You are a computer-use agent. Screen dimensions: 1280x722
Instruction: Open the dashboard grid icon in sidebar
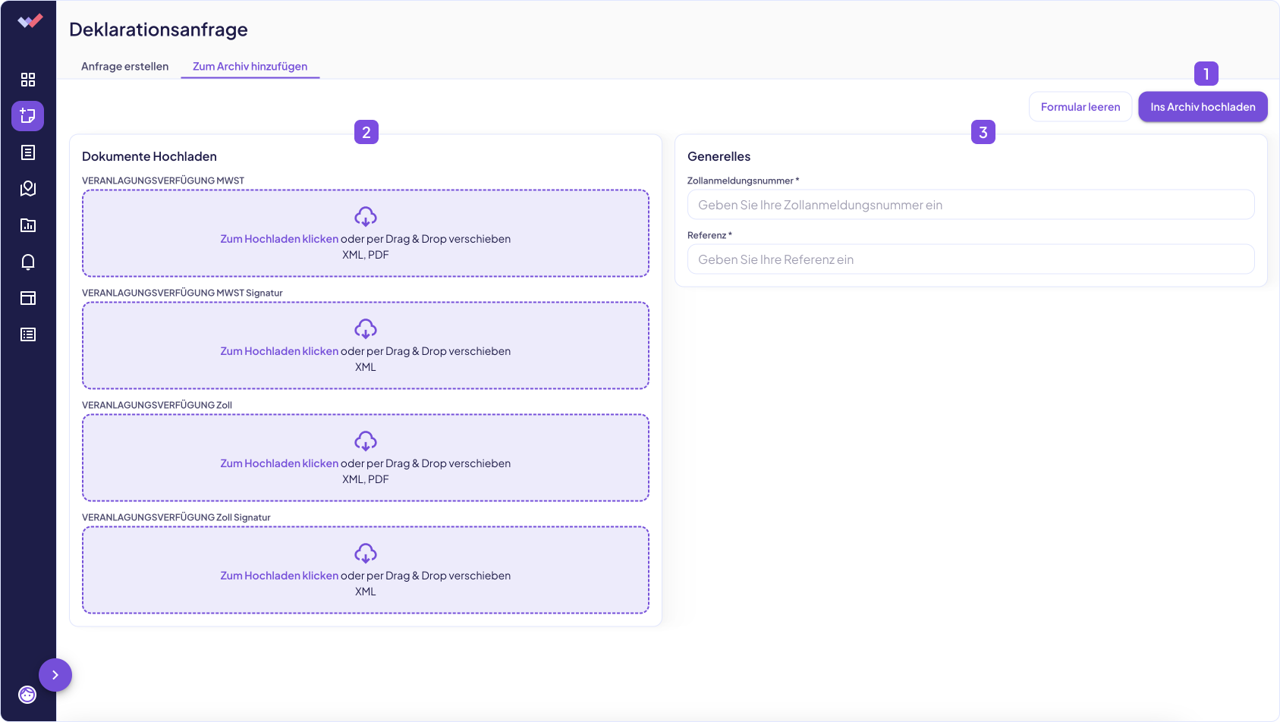[28, 80]
